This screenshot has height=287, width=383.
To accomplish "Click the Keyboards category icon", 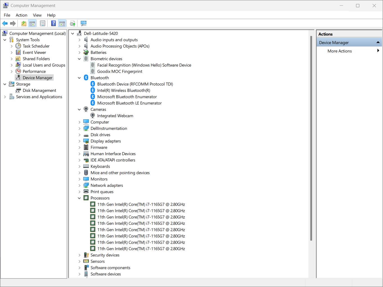I will coord(86,166).
